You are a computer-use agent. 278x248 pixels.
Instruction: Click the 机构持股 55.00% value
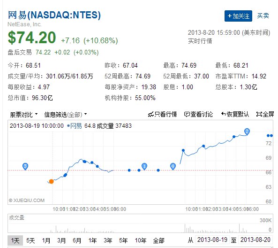tap(145, 98)
